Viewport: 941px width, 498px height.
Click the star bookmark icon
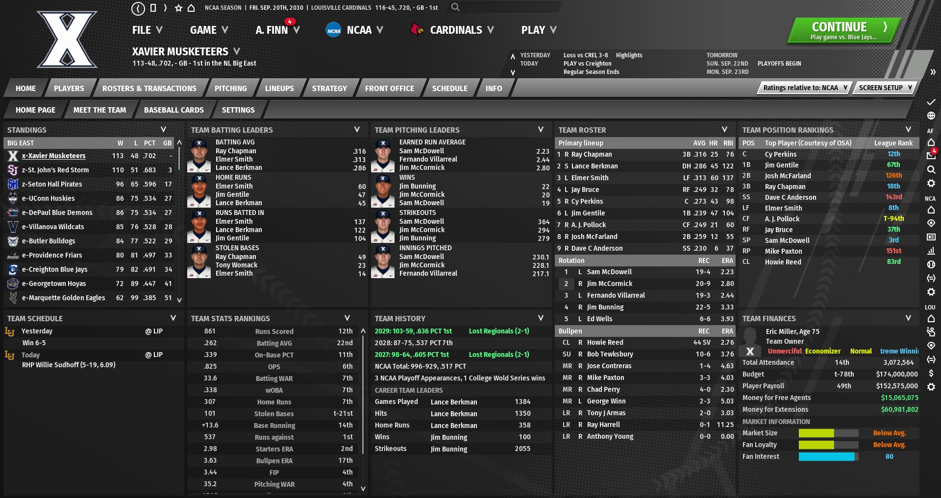178,8
